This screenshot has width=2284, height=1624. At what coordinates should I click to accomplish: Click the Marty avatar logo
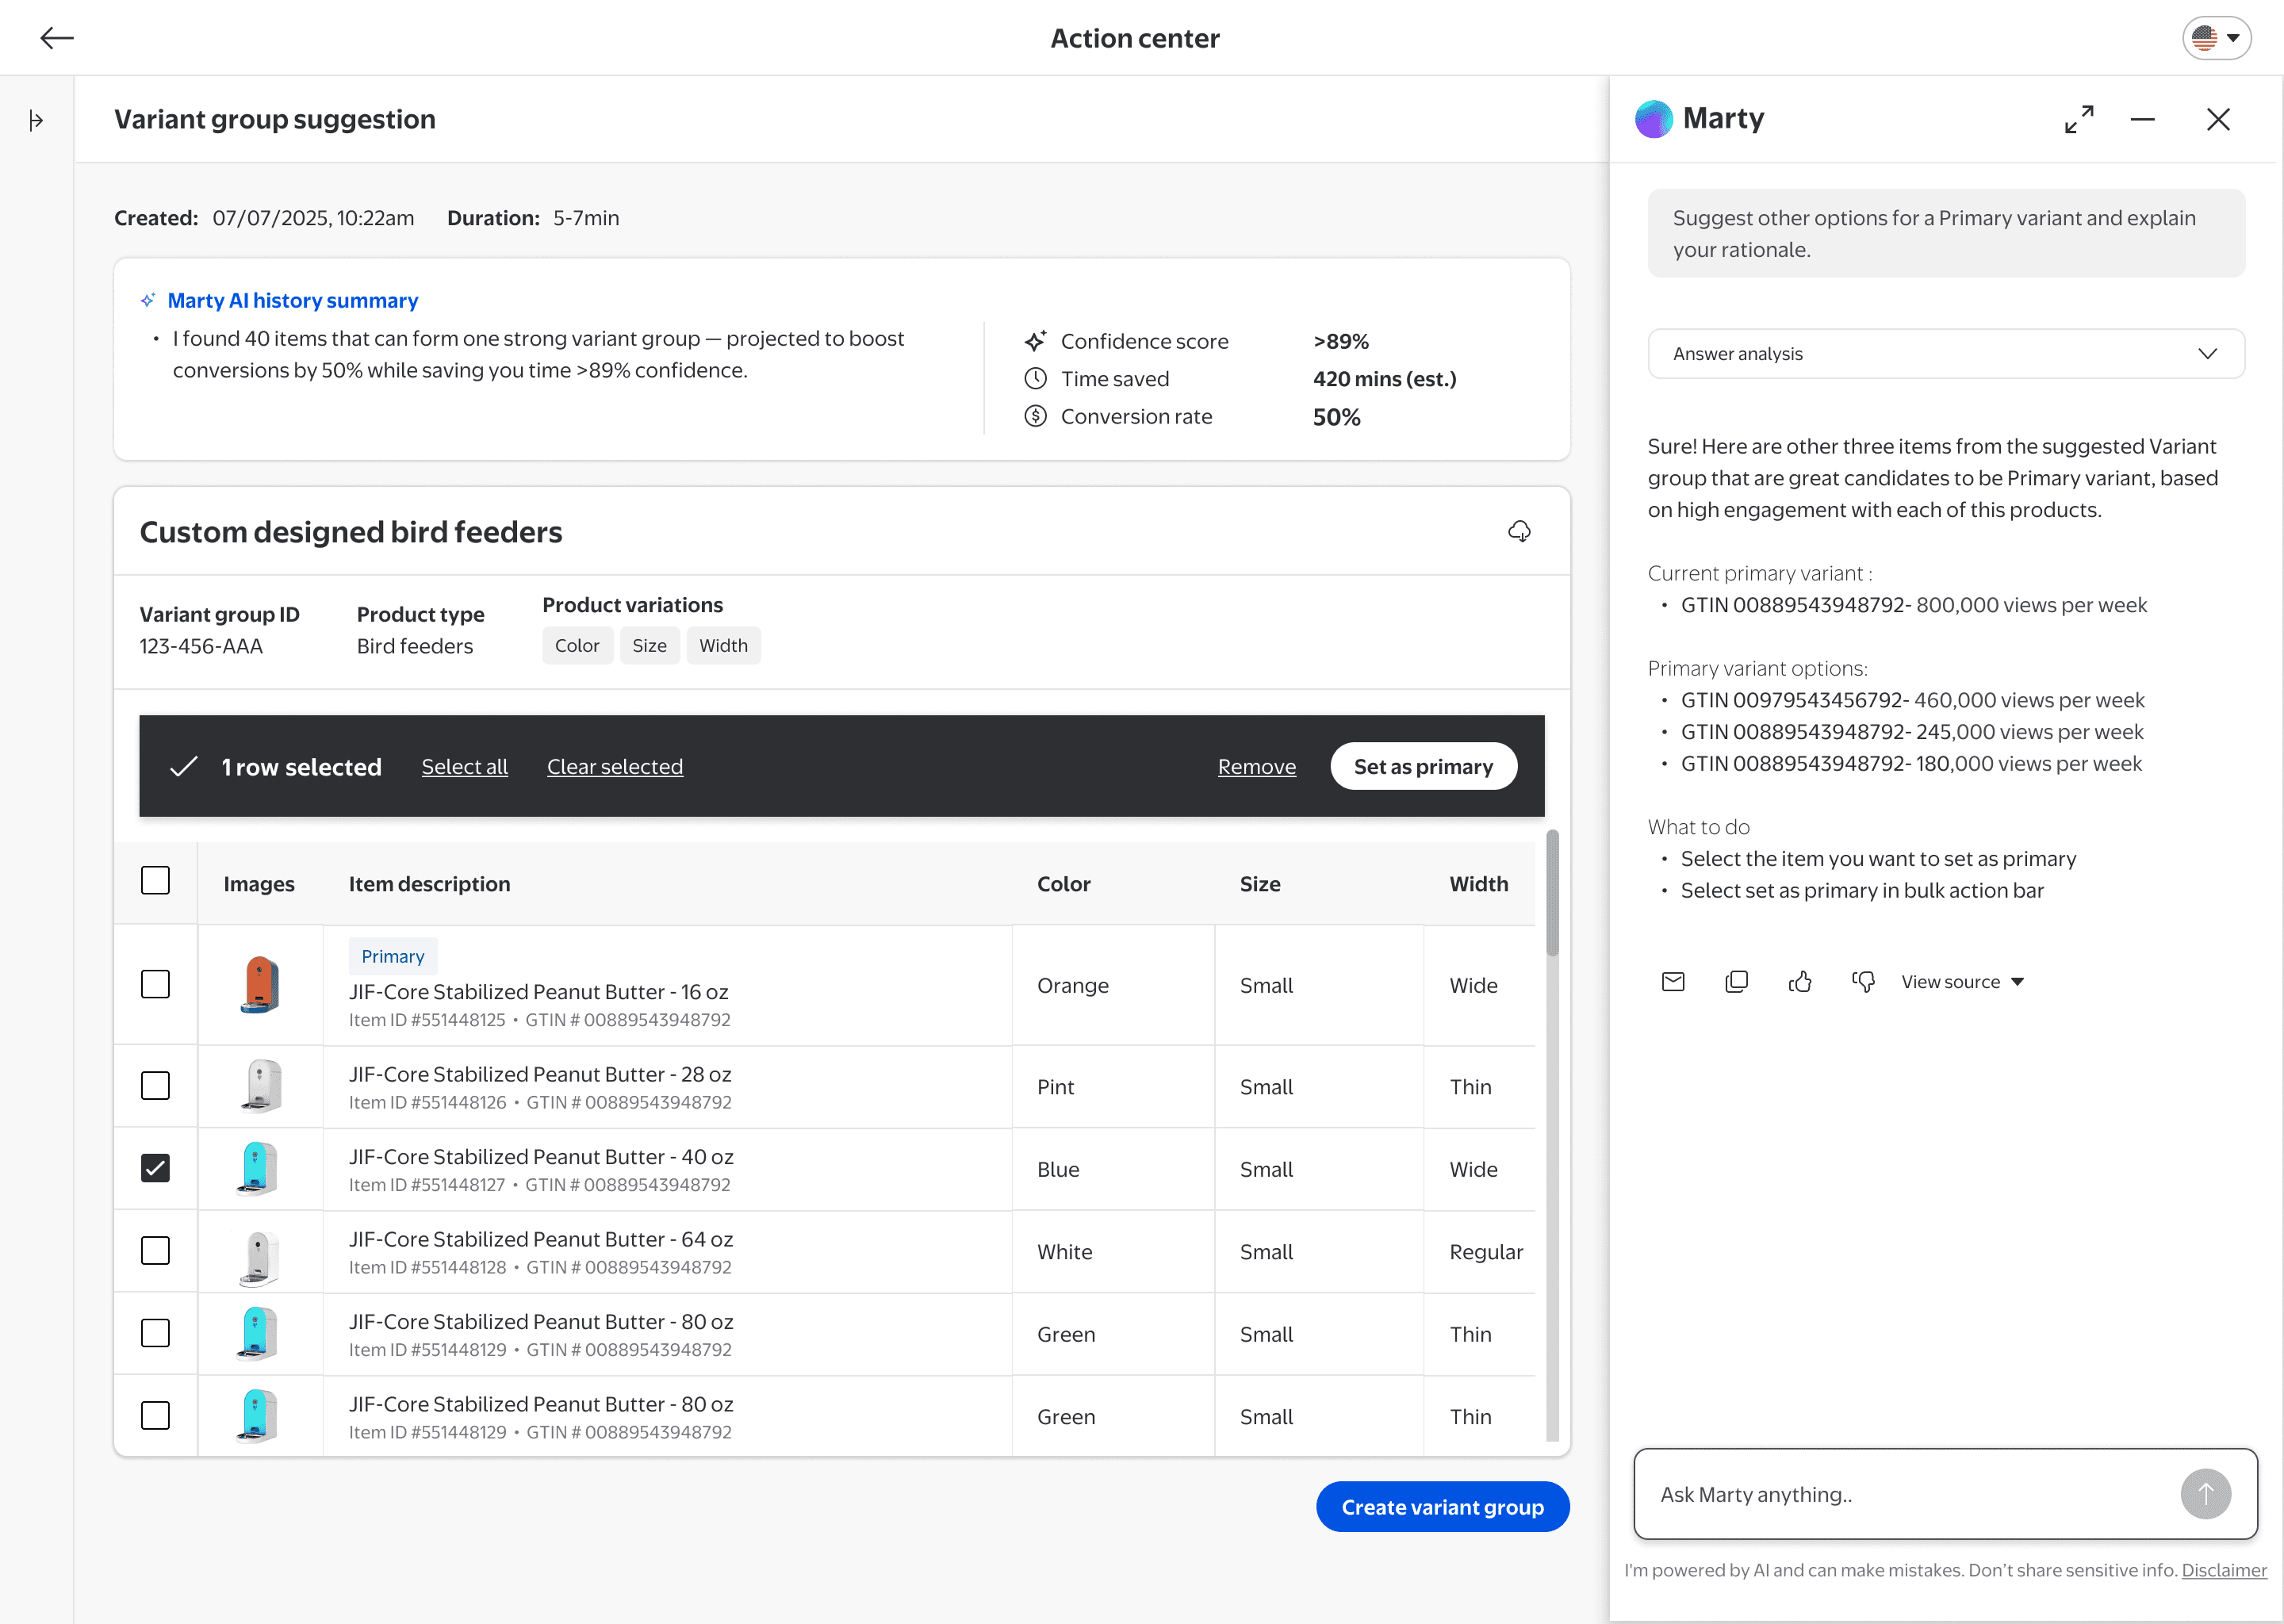1653,119
